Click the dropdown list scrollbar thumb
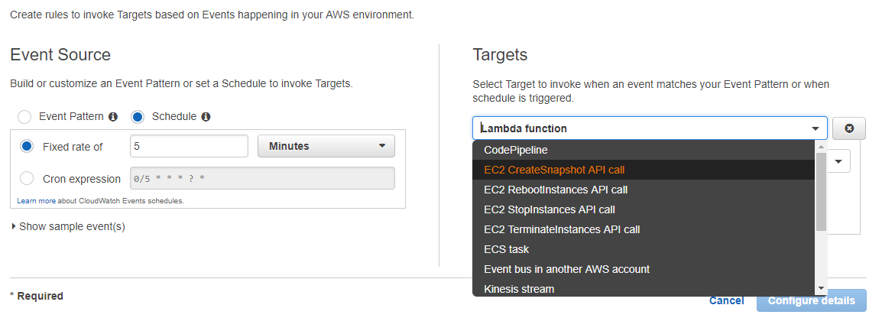Screen dimensions: 869x331 click(x=821, y=191)
